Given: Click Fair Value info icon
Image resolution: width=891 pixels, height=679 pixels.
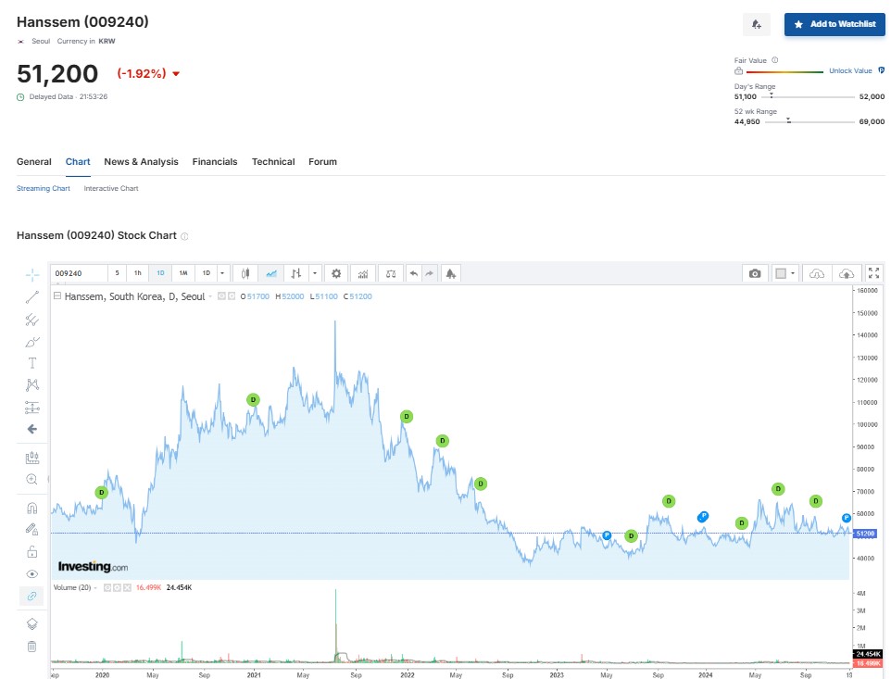Looking at the screenshot, I should coord(775,60).
